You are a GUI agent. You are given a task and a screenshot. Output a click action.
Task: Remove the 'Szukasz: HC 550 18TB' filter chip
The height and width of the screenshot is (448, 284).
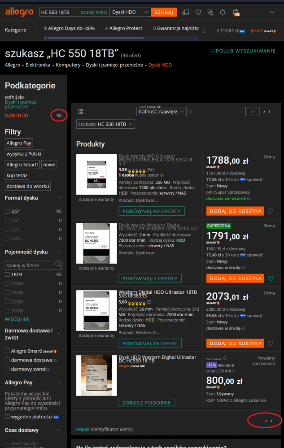[130, 124]
